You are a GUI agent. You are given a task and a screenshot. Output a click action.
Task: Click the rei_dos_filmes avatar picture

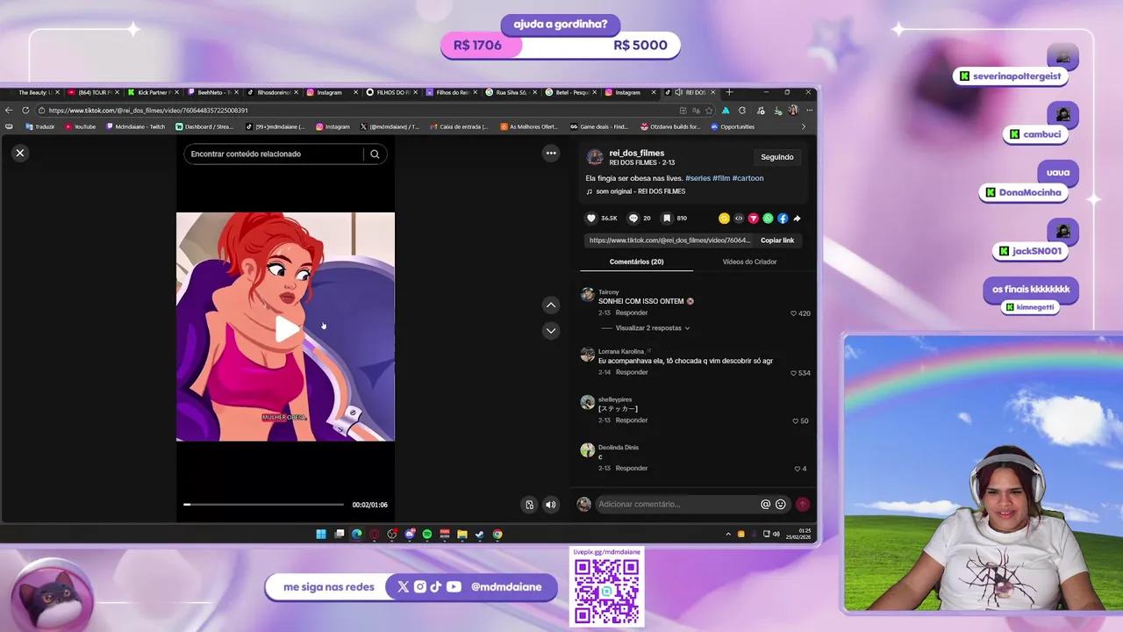point(595,157)
